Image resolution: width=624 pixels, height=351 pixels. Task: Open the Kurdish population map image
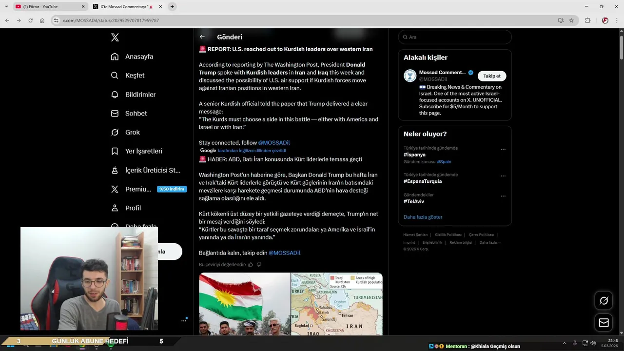(x=337, y=304)
